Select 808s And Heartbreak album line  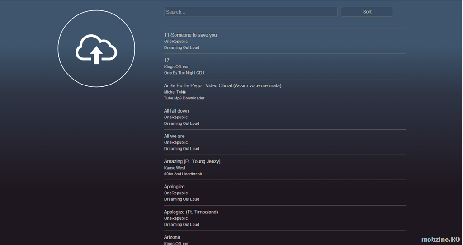coord(183,174)
